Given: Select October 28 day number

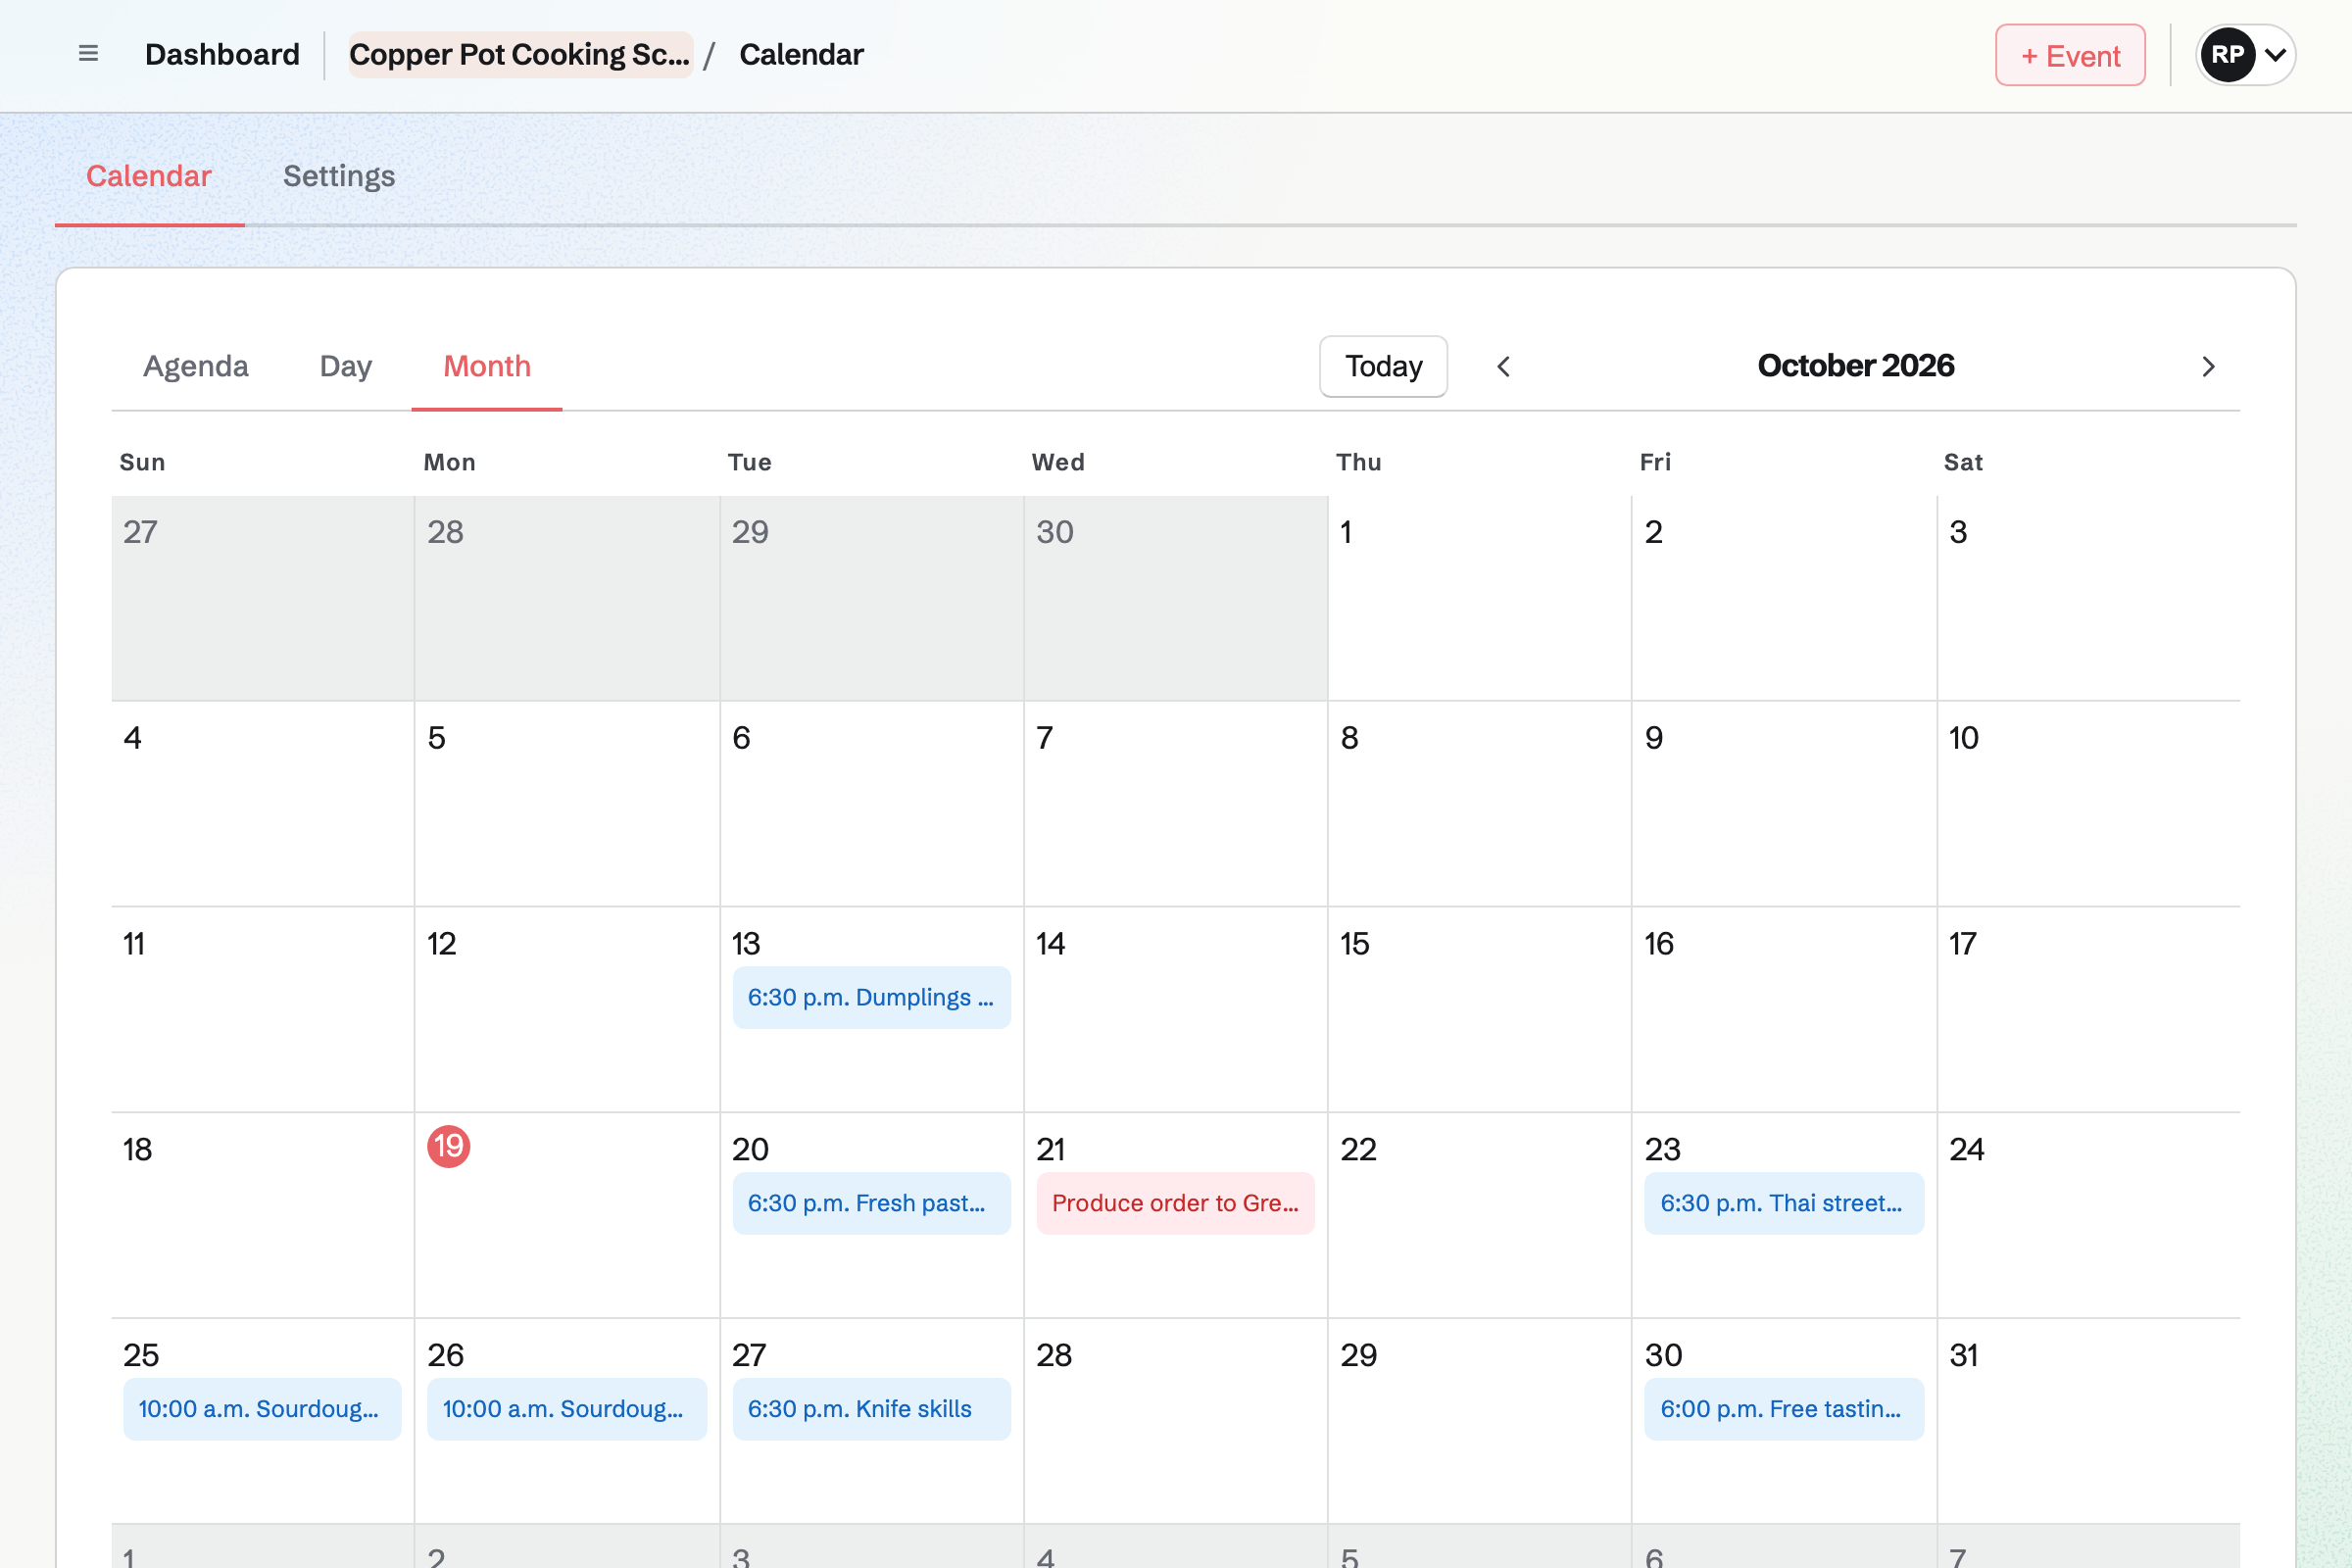Looking at the screenshot, I should 1054,1356.
